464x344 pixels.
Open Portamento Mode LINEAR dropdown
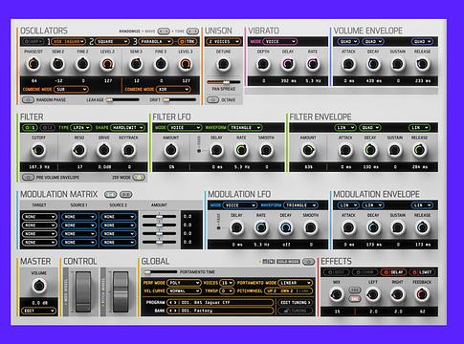pos(296,283)
